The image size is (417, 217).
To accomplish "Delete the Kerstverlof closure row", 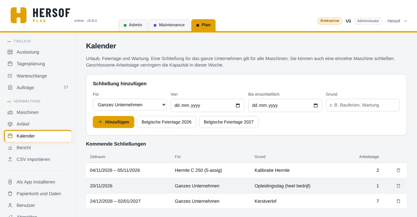I will [x=399, y=201].
